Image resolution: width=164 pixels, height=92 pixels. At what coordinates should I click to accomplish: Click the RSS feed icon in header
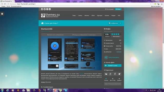click(50, 9)
